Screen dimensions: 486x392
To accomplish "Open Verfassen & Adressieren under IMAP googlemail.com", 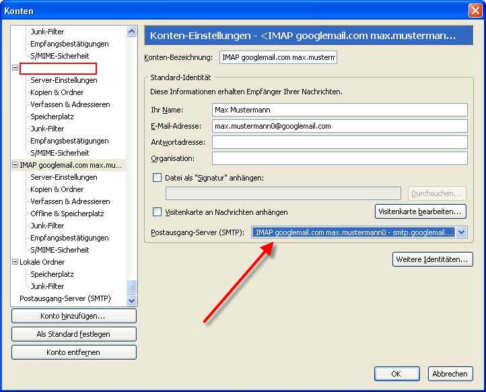I will tap(71, 201).
